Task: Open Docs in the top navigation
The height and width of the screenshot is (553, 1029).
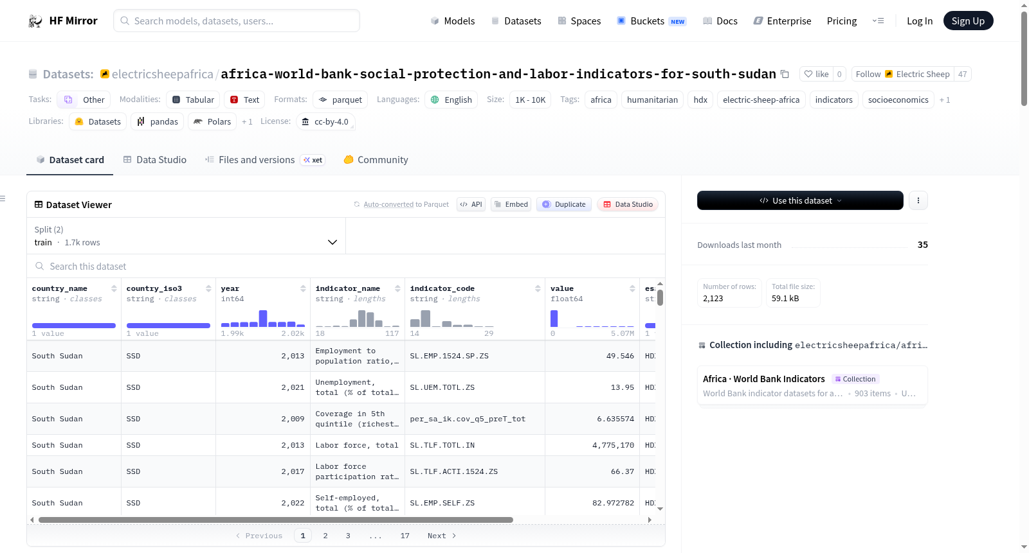Action: tap(720, 21)
